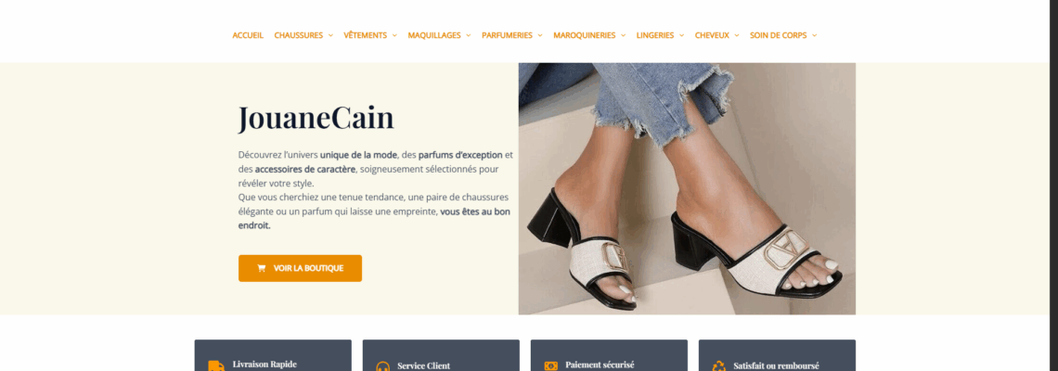This screenshot has width=1058, height=371.
Task: Open the Livraison Rapide feature card
Action: coord(273,355)
